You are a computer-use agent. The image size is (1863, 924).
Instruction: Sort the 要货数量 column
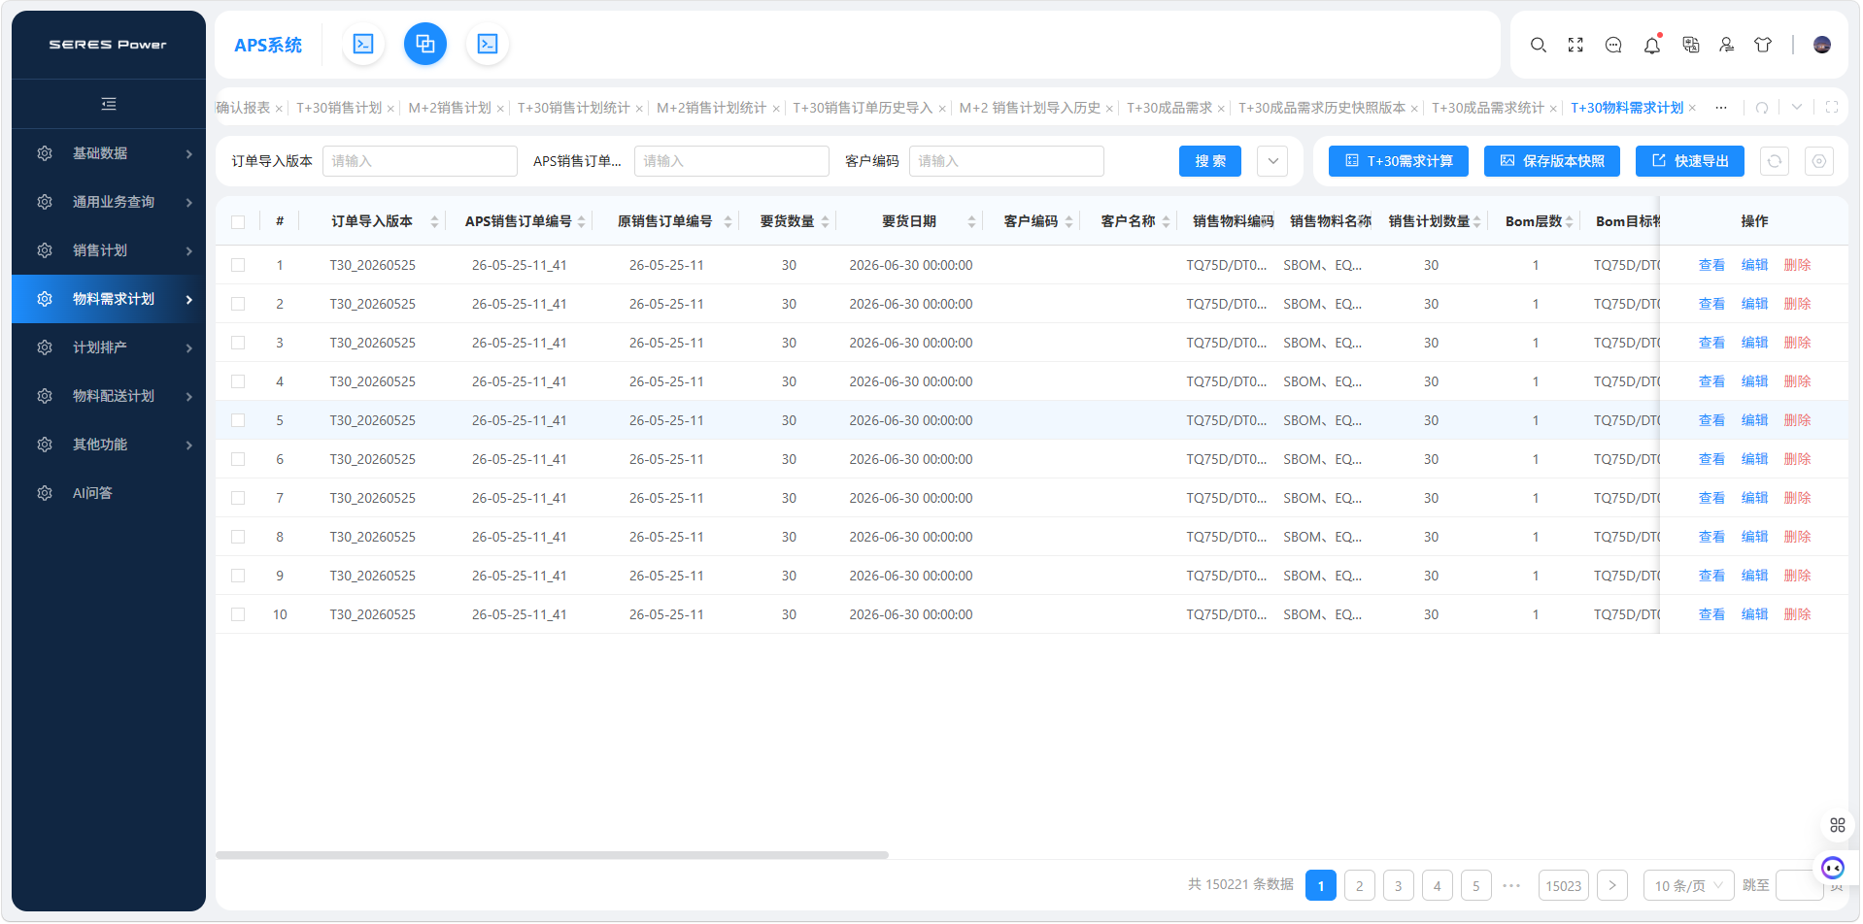click(825, 222)
